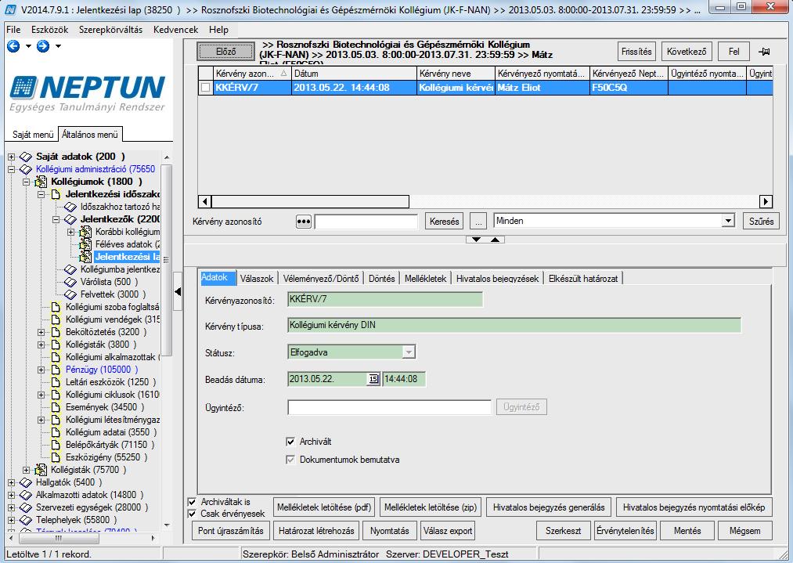Click the table scrollbar right arrow
The width and height of the screenshot is (793, 563).
click(x=766, y=202)
